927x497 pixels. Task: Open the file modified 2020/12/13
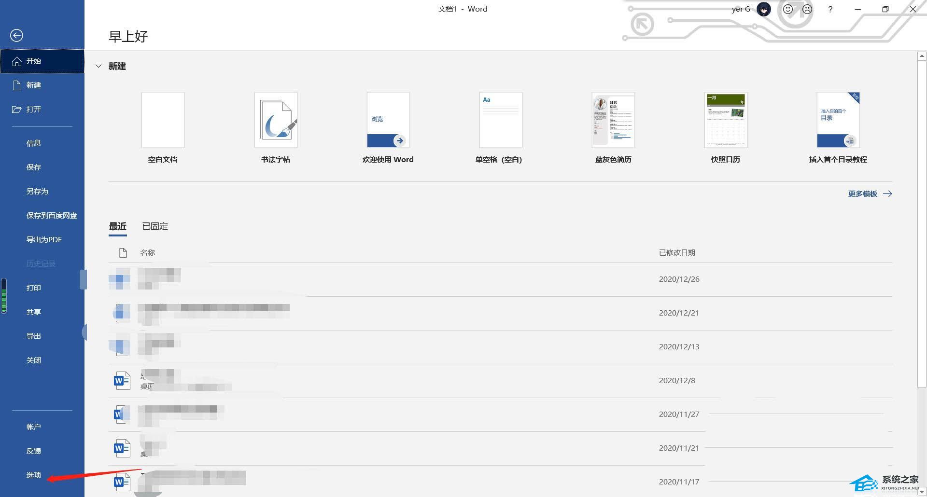(500, 347)
